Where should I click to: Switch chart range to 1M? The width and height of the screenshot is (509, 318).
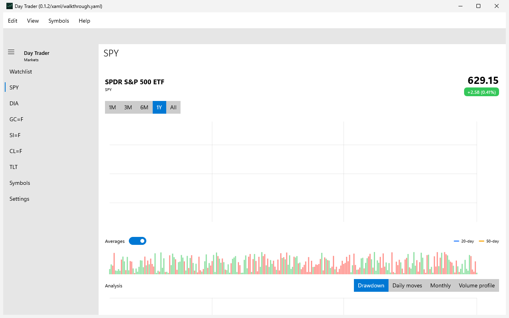[113, 107]
